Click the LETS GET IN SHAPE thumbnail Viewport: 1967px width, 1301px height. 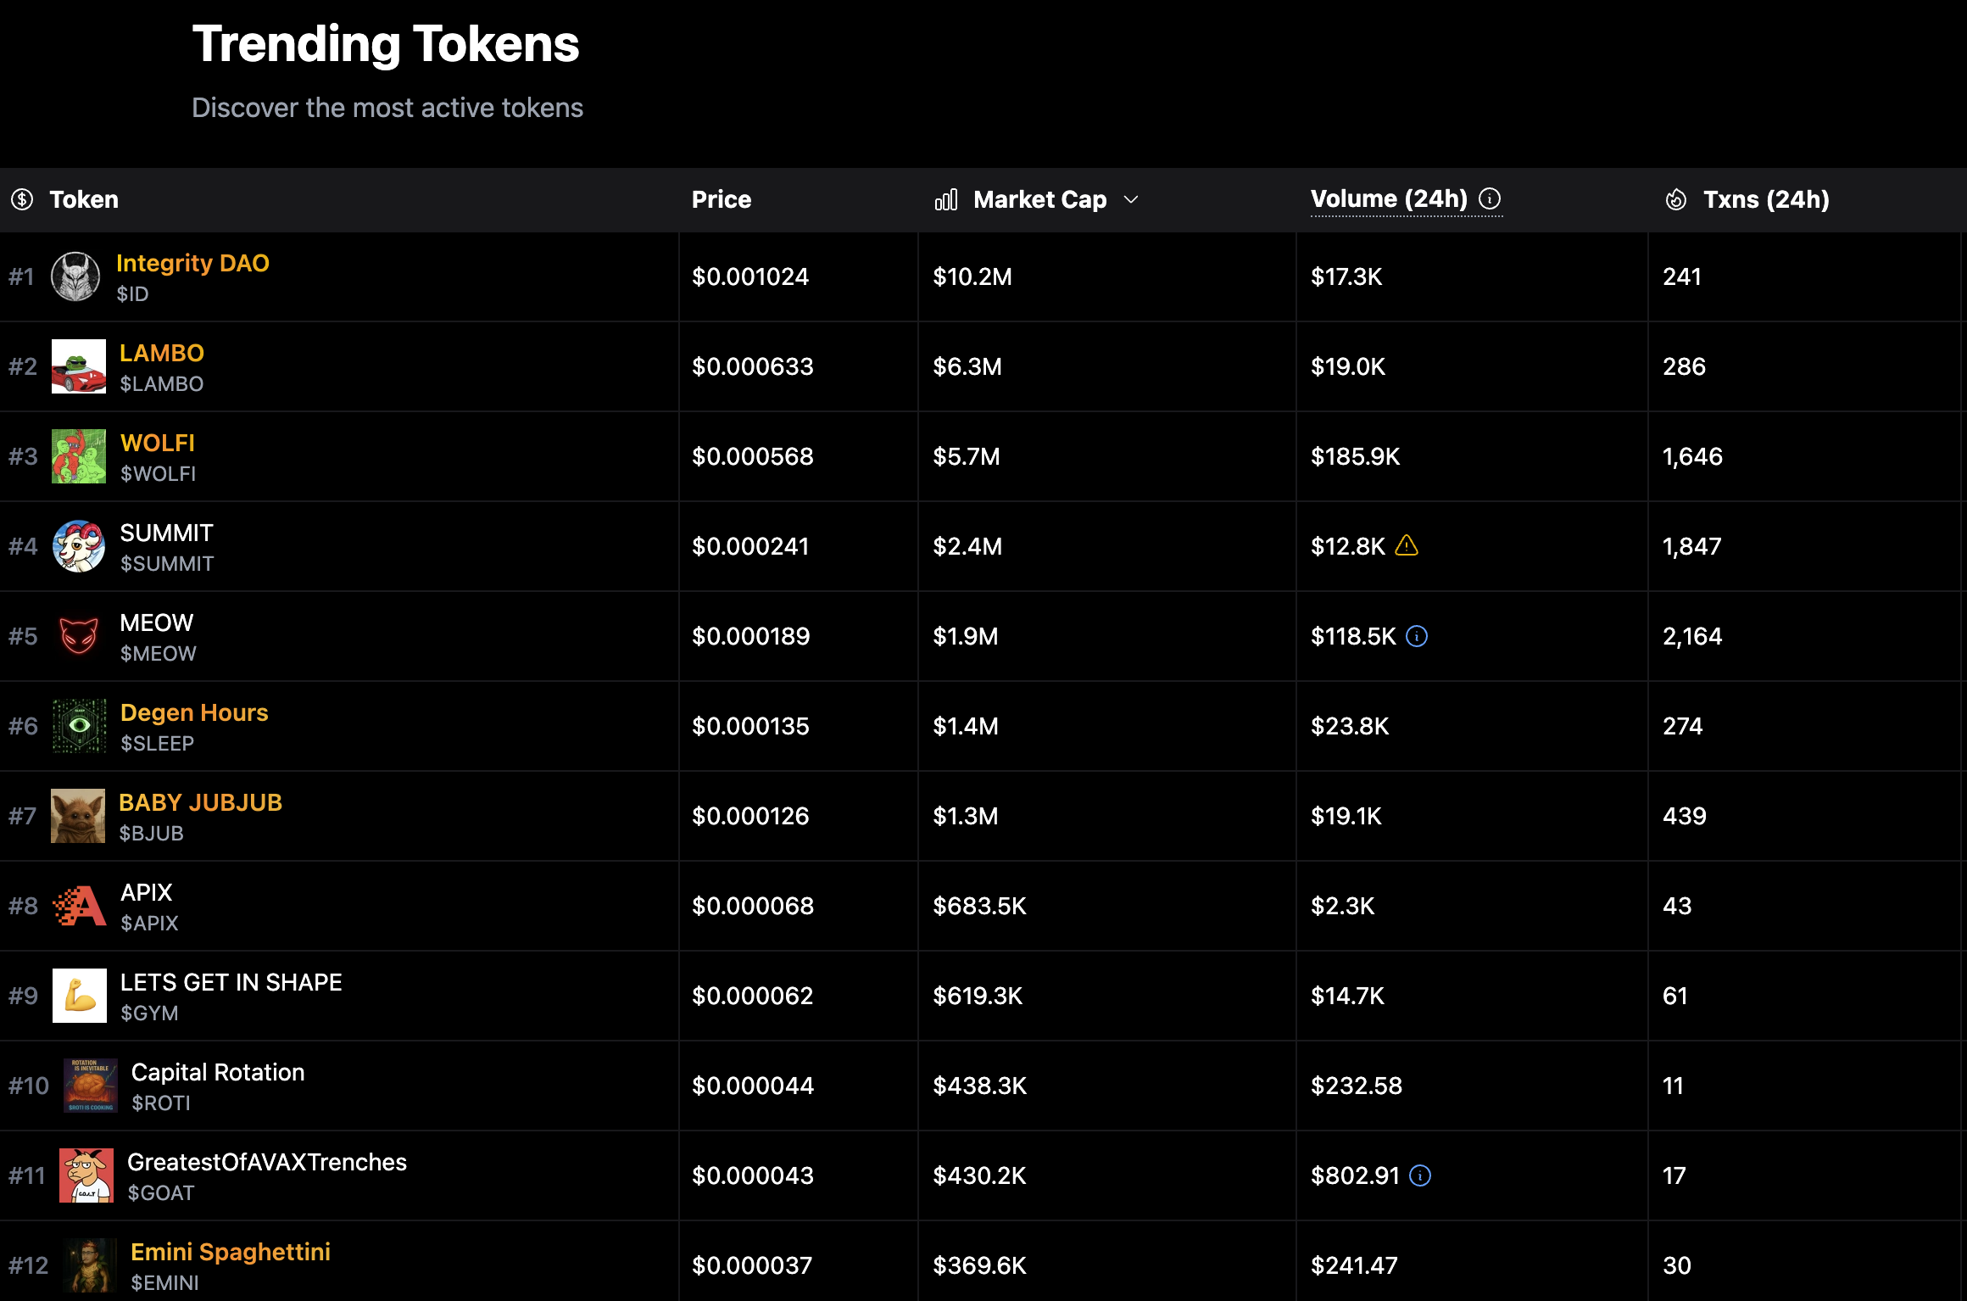click(x=80, y=996)
